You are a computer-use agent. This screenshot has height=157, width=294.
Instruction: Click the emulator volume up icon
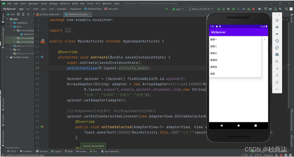pyautogui.click(x=277, y=27)
